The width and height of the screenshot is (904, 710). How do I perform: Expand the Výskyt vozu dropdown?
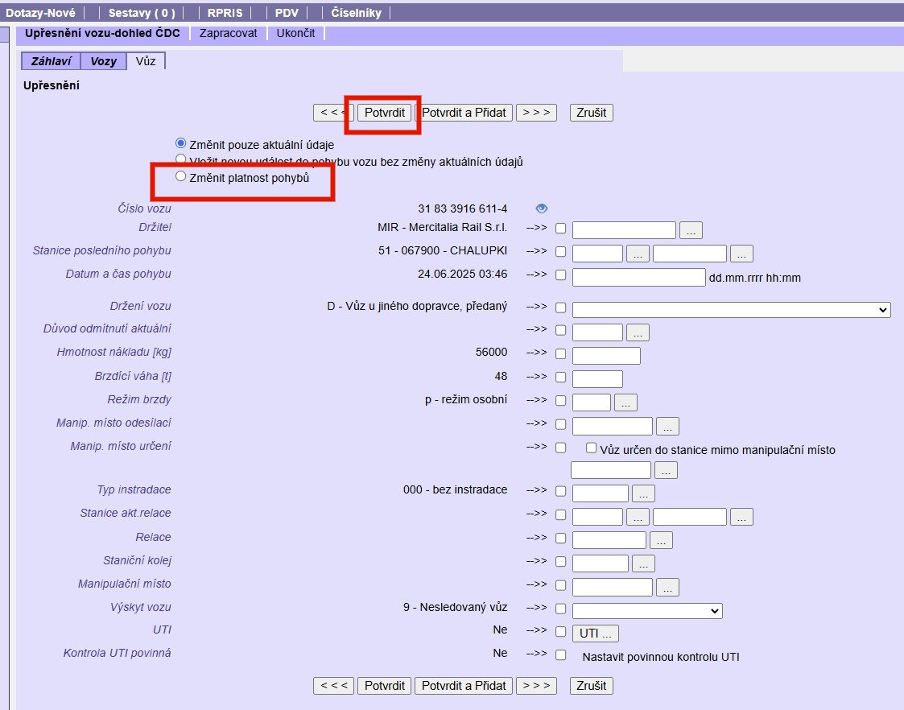[647, 611]
